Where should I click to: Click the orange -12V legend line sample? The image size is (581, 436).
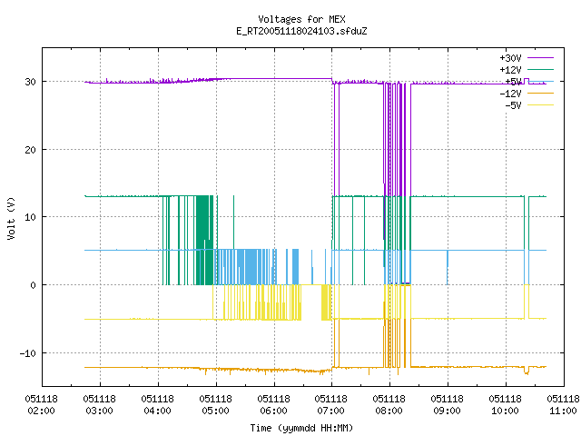click(540, 93)
